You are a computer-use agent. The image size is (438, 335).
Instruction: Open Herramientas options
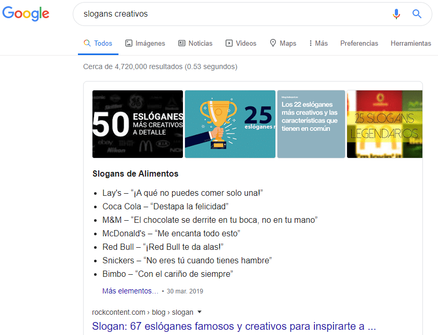tap(410, 43)
